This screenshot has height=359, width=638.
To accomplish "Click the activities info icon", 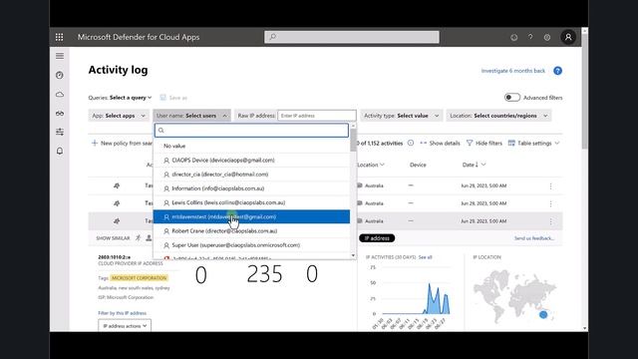I will click(411, 143).
